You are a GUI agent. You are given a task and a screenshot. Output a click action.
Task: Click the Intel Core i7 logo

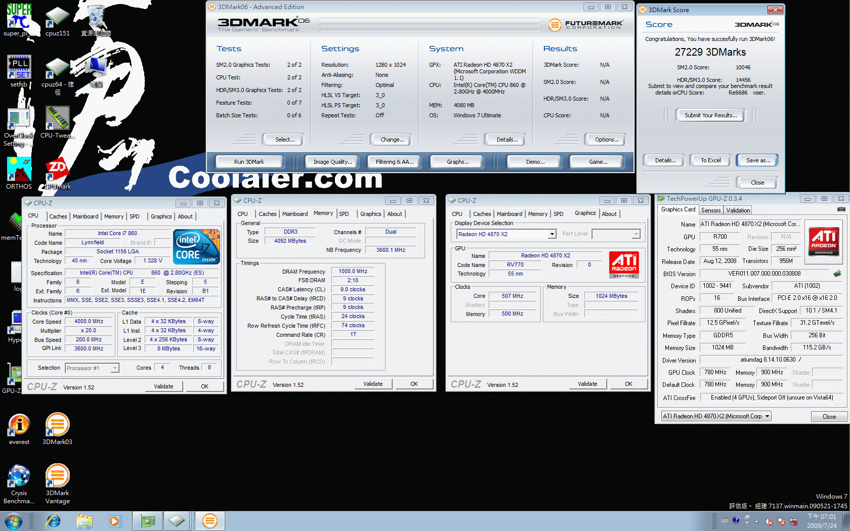click(x=196, y=247)
